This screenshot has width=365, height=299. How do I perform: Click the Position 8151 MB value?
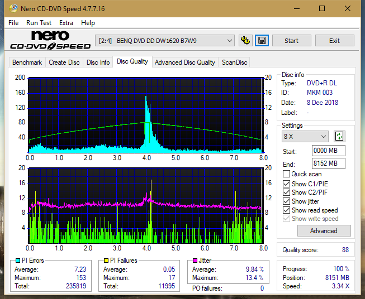pos(337,278)
